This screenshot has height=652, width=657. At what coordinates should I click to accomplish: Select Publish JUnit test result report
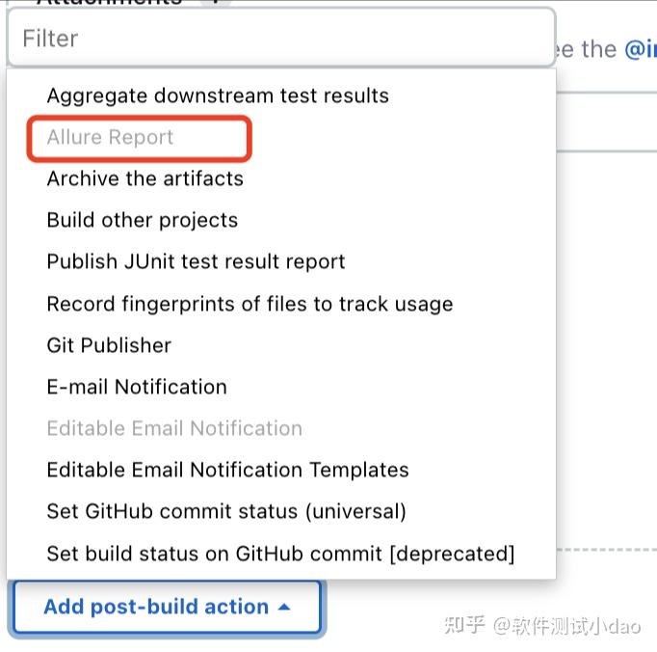tap(196, 261)
